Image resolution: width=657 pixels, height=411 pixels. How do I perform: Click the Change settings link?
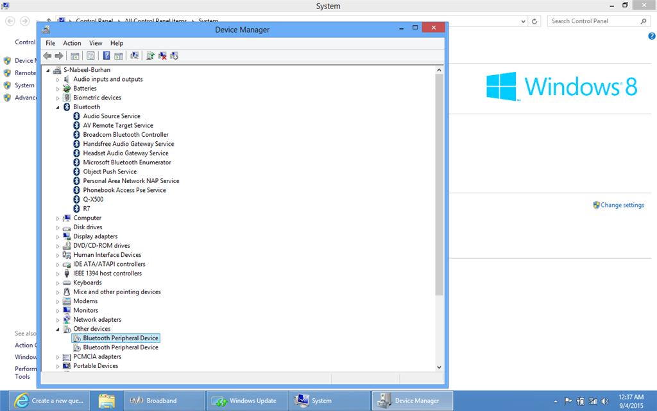622,205
